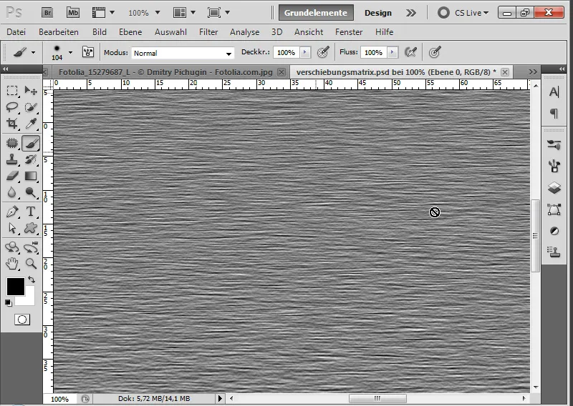Screen dimensions: 573x406
Task: Open the Deckkr. opacity slider arrow
Action: pos(305,52)
